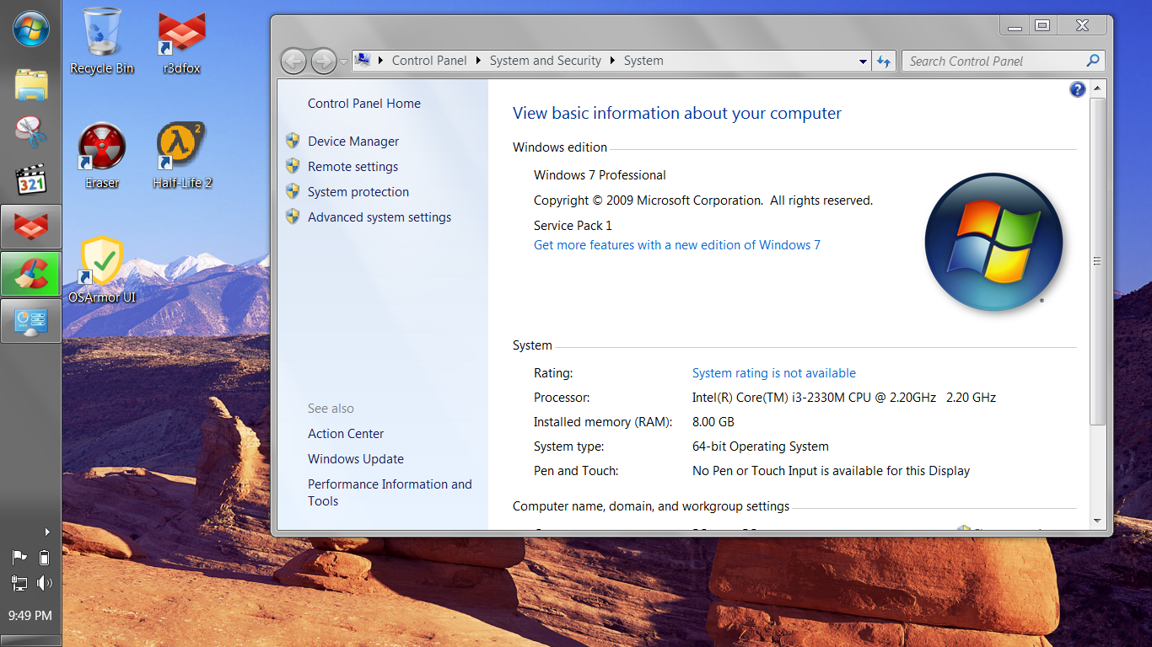Close the System window
1152x647 pixels.
(x=1082, y=26)
